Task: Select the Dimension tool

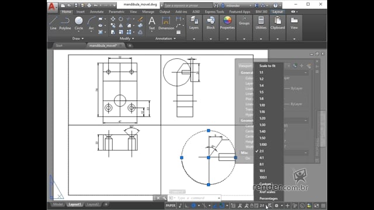Action: pyautogui.click(x=166, y=23)
